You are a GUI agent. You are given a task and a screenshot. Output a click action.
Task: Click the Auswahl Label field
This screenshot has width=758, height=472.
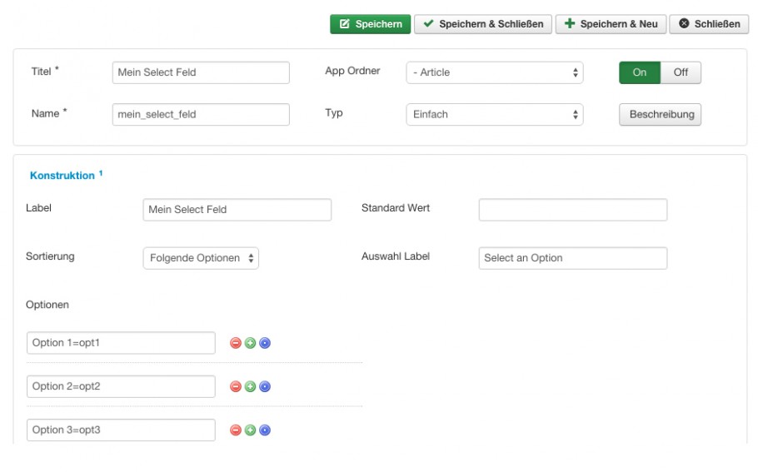pos(573,258)
